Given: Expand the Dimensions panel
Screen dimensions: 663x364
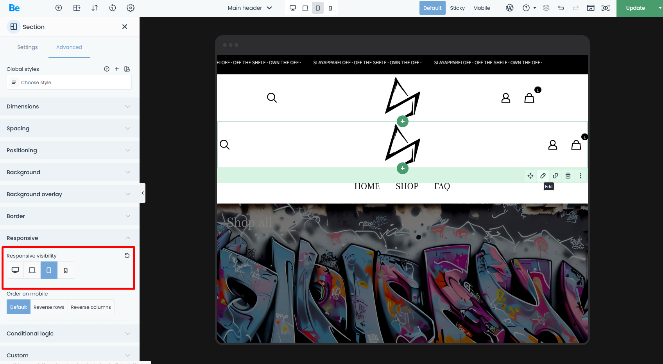Looking at the screenshot, I should (x=70, y=106).
